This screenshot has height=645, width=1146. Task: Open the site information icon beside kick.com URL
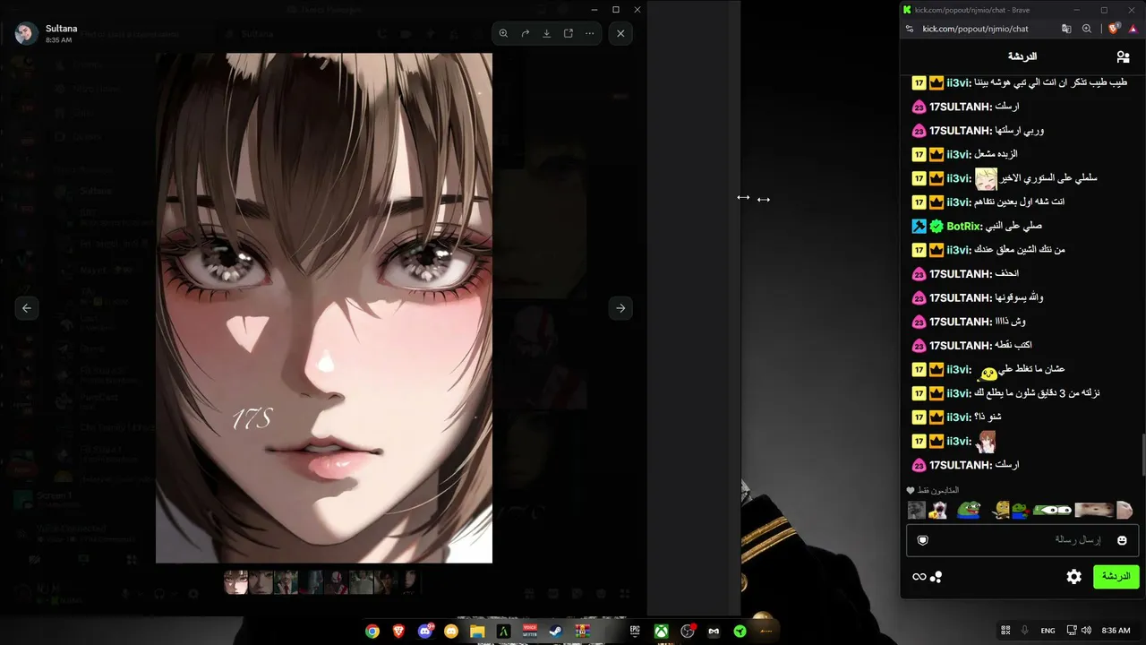point(910,29)
